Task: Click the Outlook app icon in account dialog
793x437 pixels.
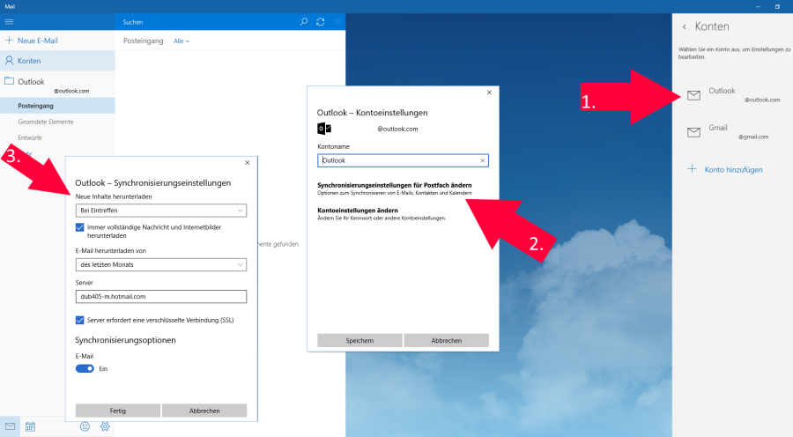Action: (324, 129)
